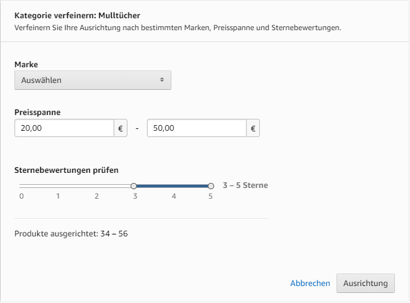Select the lower star rating slider handle
Screen dimensions: 410x303
134,186
